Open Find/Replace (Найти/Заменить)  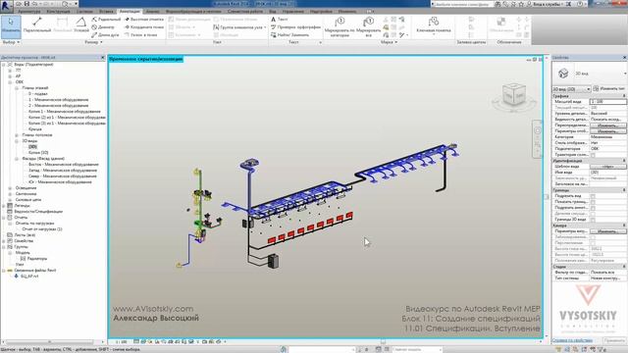290,35
